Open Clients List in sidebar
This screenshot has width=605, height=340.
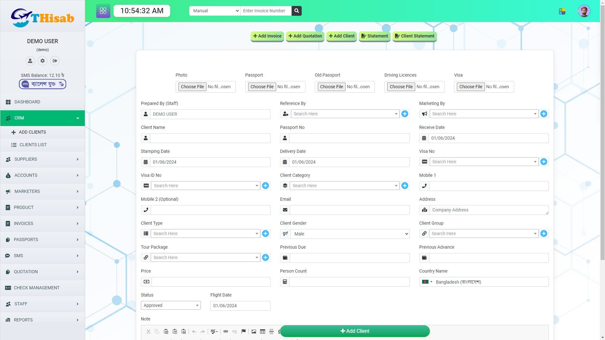pyautogui.click(x=33, y=145)
